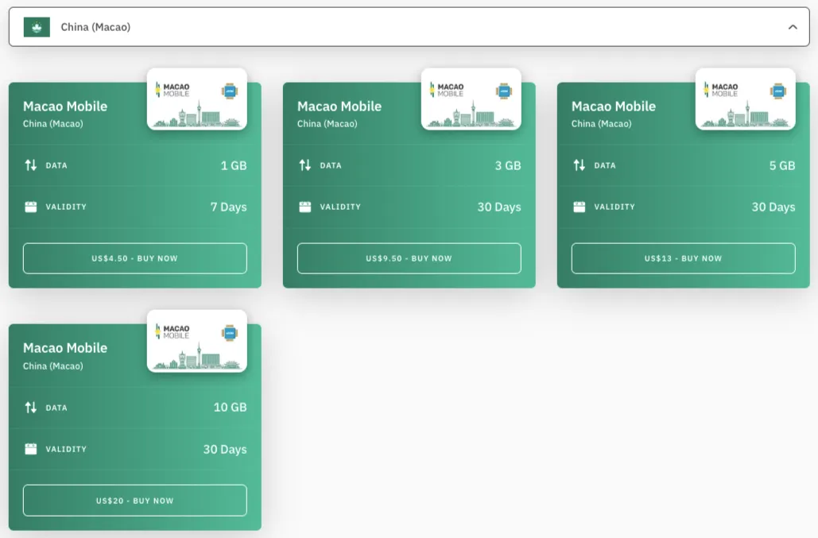818x538 pixels.
Task: Click the '1 GB' data value
Action: (234, 166)
